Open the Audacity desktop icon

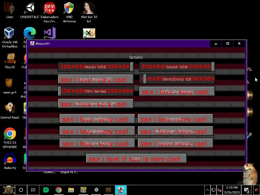click(10, 161)
